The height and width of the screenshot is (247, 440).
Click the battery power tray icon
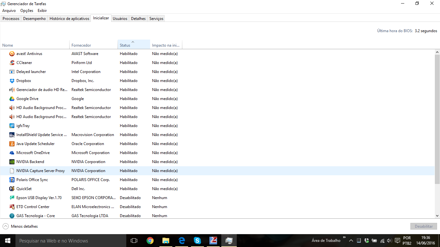point(374,241)
